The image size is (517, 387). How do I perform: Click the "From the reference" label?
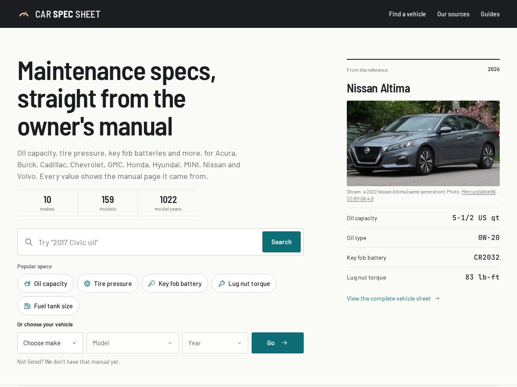tap(367, 70)
